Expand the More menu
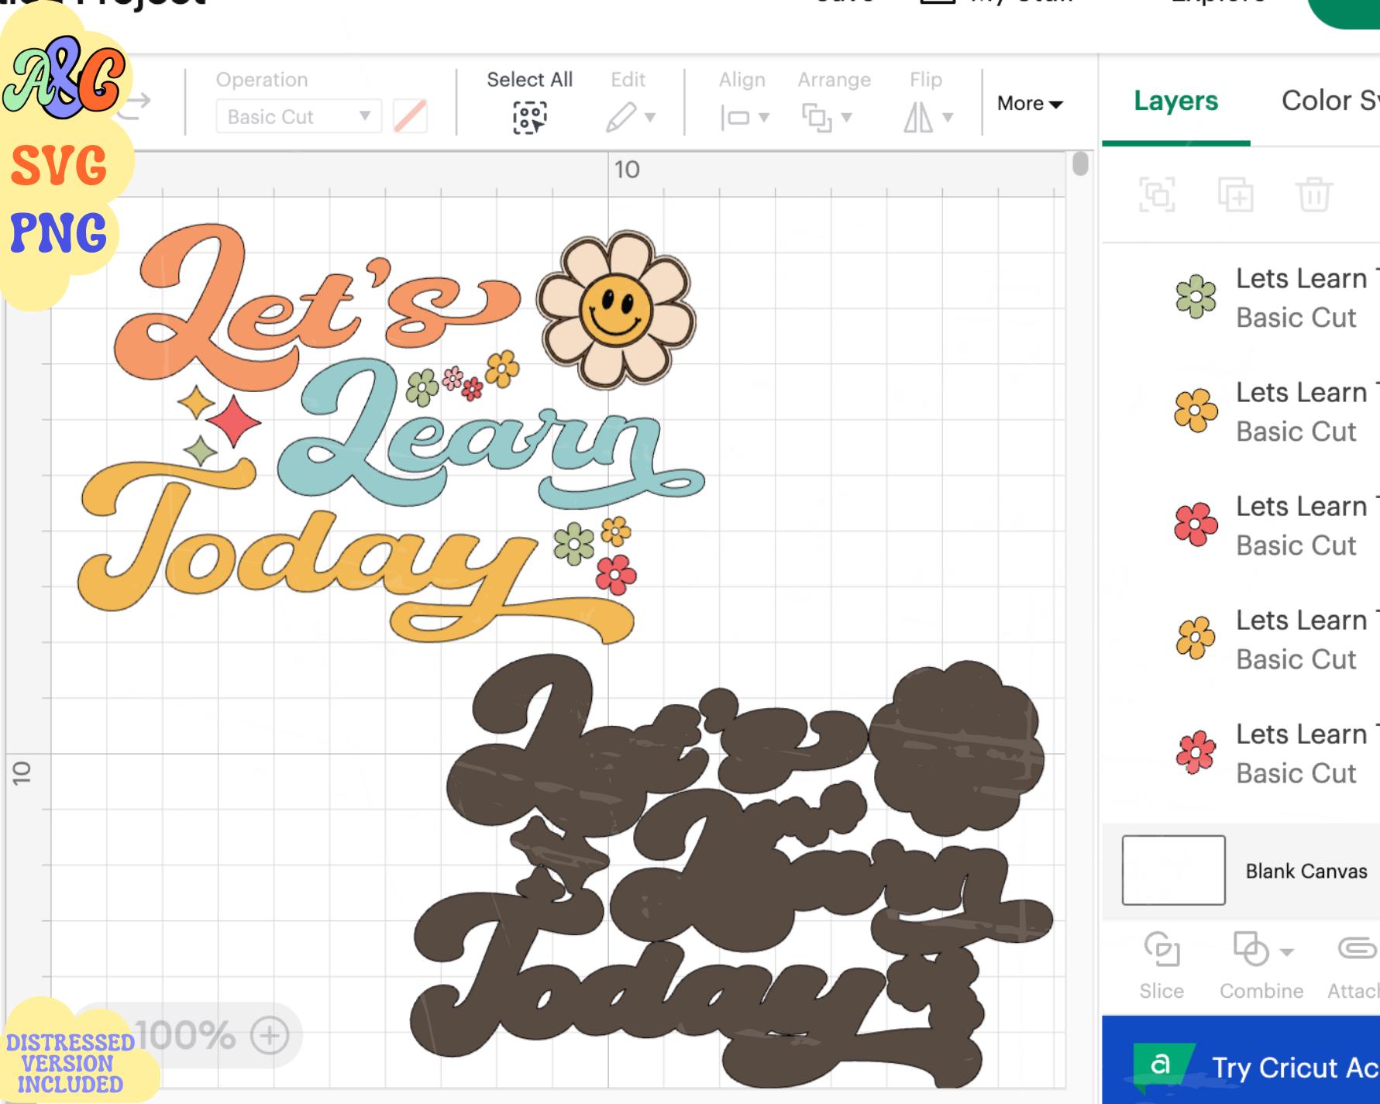The height and width of the screenshot is (1104, 1380). click(1030, 103)
